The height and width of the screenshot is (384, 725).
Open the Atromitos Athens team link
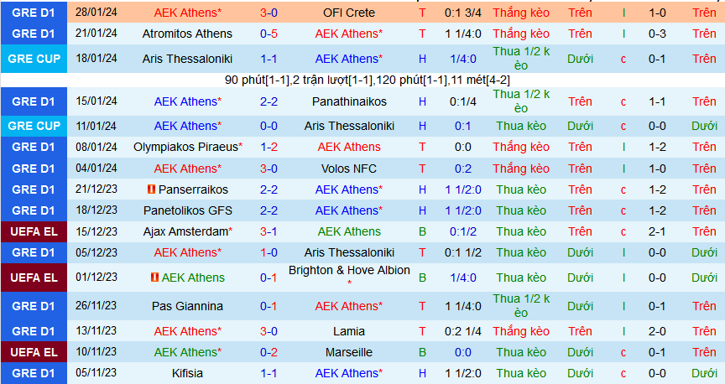(187, 34)
